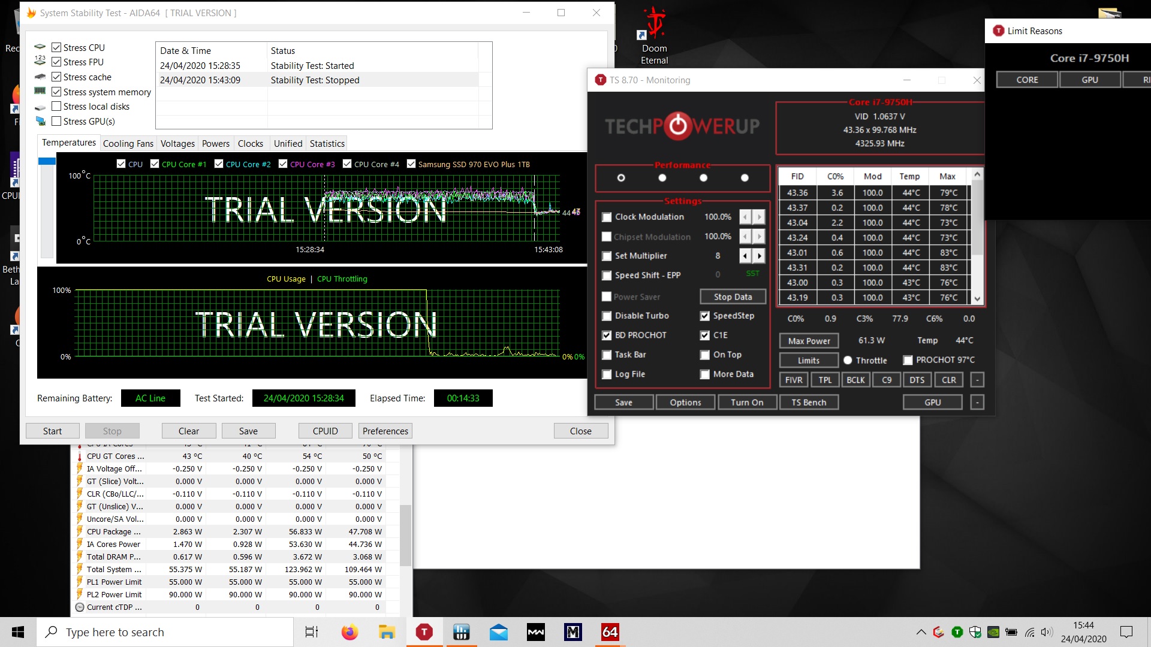This screenshot has width=1151, height=647.
Task: Open the Wi-Fi network tray icon
Action: [x=1029, y=632]
